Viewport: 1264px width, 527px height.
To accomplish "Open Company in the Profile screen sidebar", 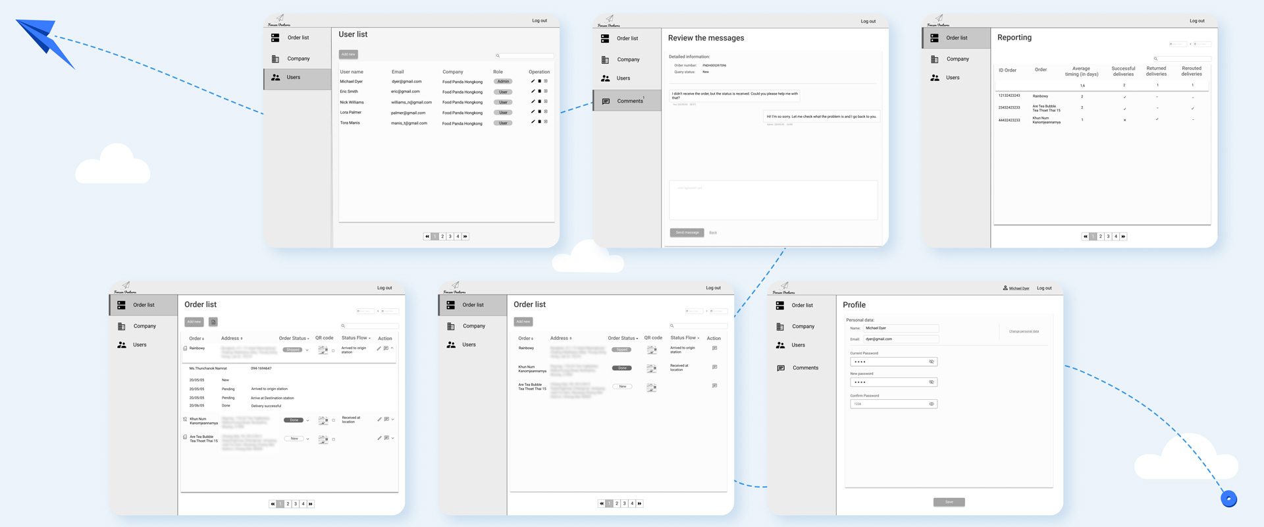I will pos(802,326).
